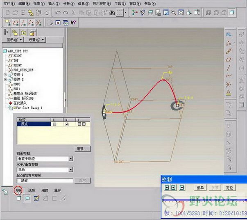Open the 设置 dropdown in model tree
The width and height of the screenshot is (247, 220).
point(36,40)
